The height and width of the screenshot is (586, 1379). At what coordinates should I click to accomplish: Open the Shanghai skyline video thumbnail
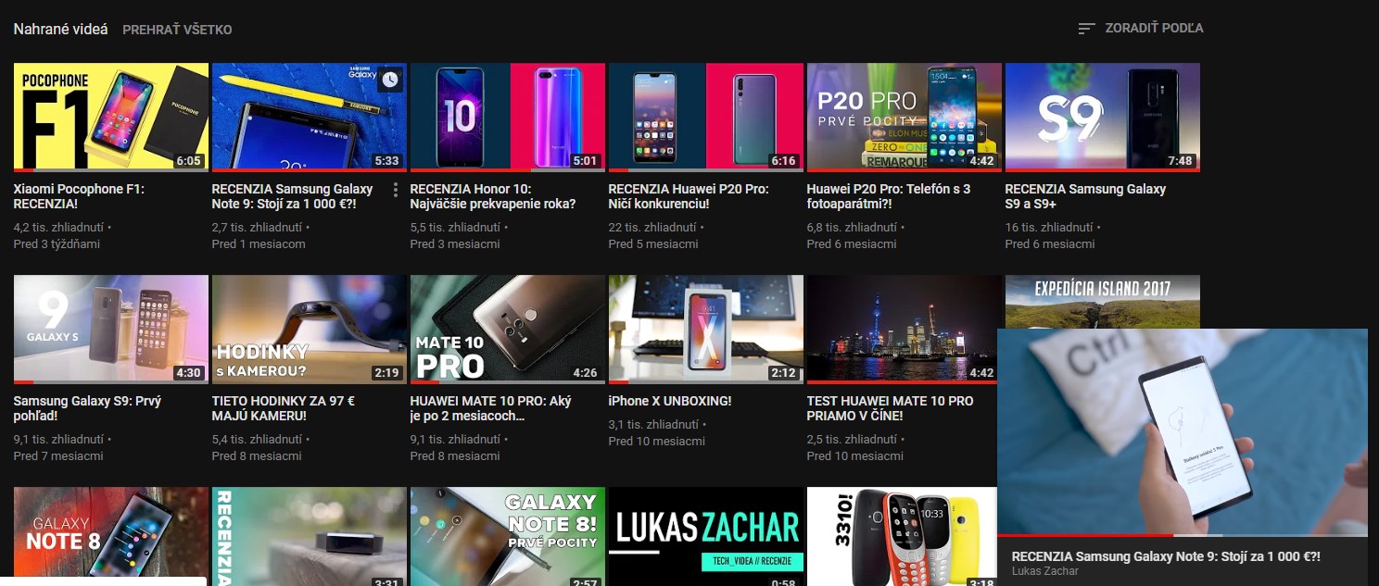tap(905, 329)
